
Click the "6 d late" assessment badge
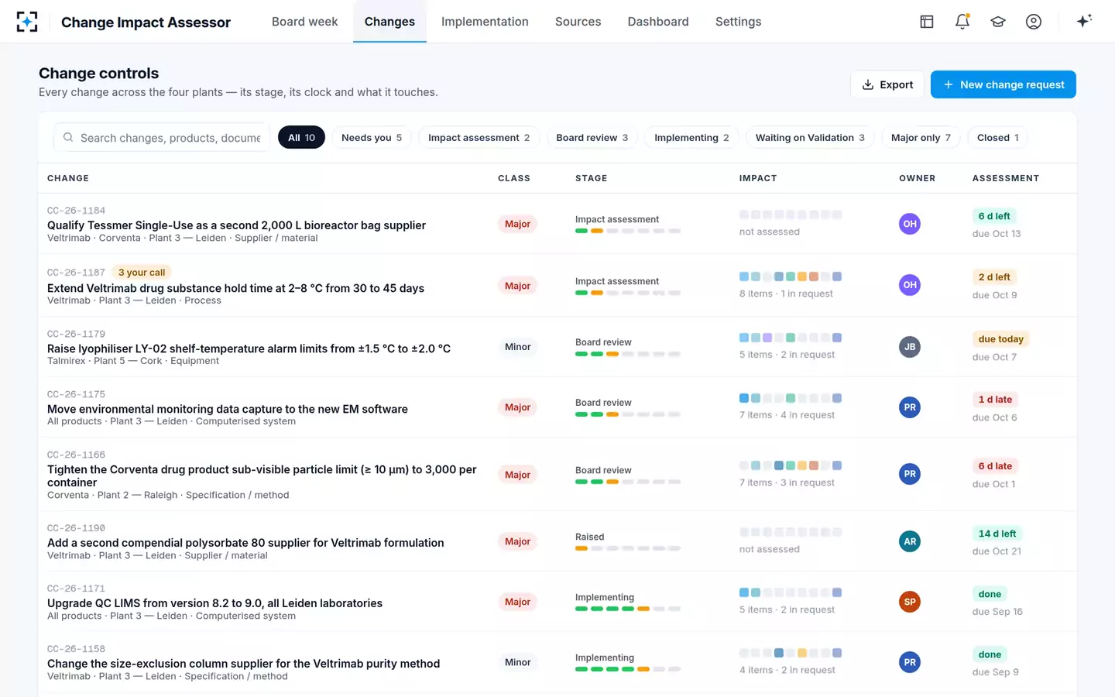click(995, 466)
